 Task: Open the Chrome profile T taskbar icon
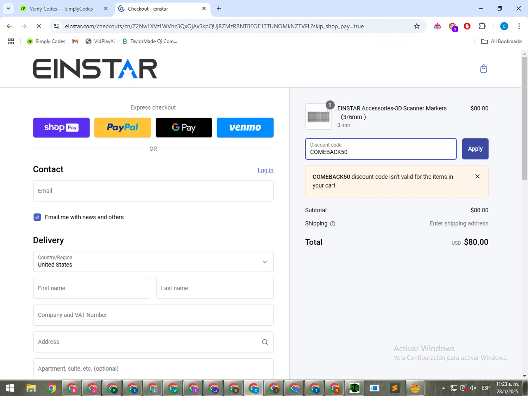click(314, 388)
